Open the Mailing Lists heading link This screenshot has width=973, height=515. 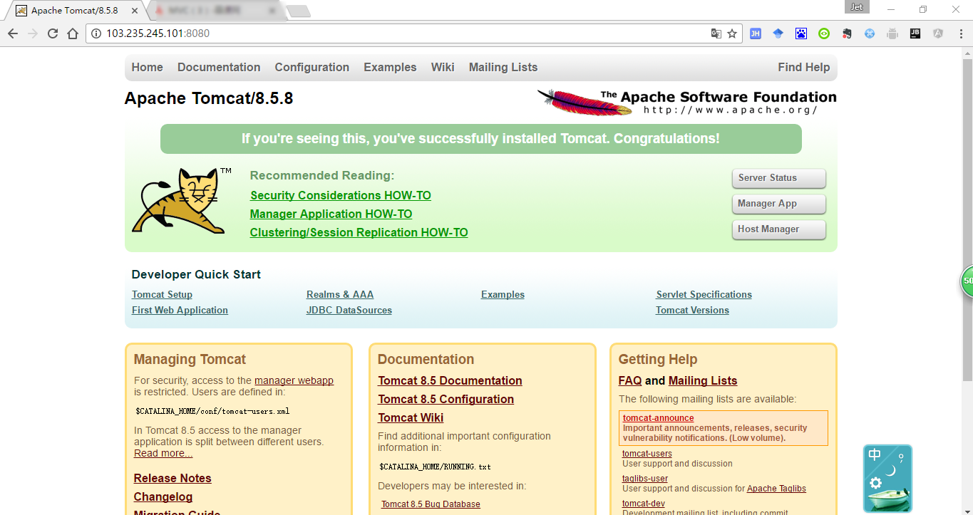tap(703, 380)
